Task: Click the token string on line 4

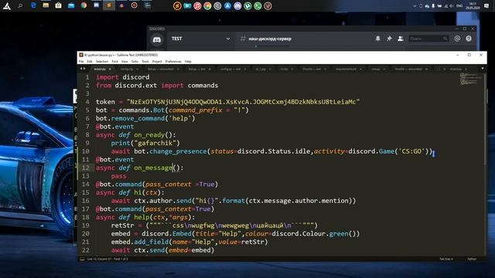Action: (x=243, y=102)
